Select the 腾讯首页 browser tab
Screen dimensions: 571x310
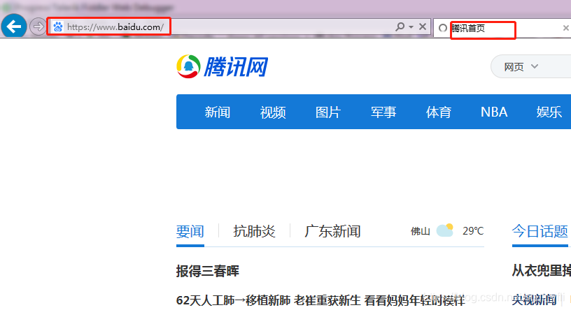coord(502,28)
